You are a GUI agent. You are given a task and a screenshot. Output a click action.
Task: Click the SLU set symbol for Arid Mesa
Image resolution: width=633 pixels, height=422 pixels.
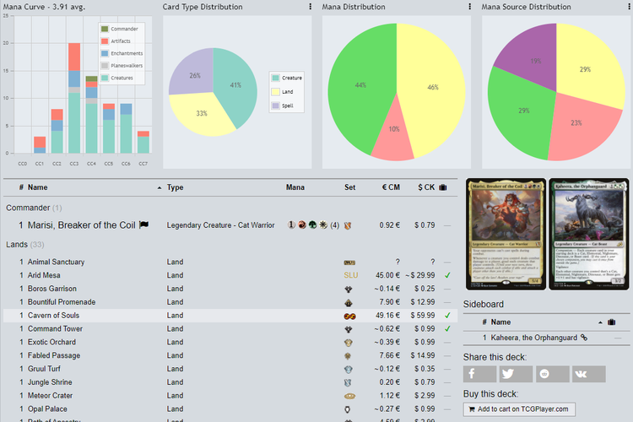click(x=349, y=275)
